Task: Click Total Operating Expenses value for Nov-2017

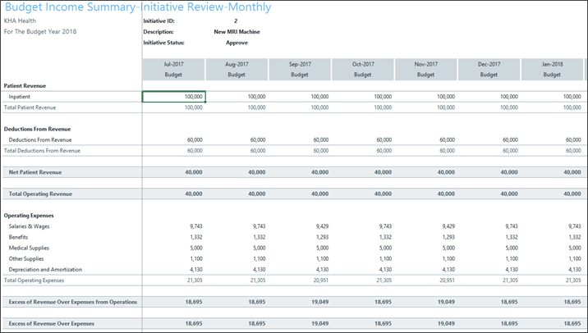Action: [445, 280]
